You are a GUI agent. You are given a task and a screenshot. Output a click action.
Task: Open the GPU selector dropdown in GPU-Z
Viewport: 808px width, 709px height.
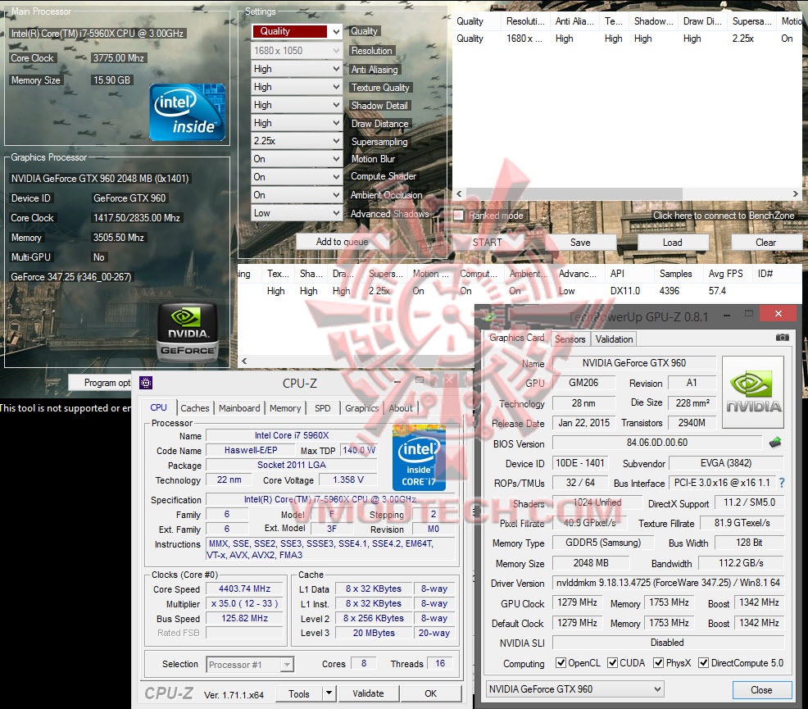point(574,689)
